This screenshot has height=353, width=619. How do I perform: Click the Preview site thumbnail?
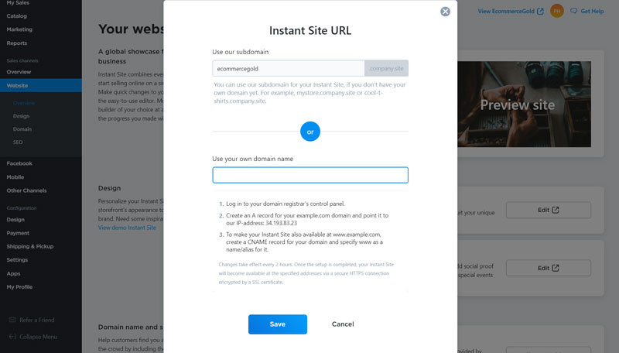click(524, 105)
